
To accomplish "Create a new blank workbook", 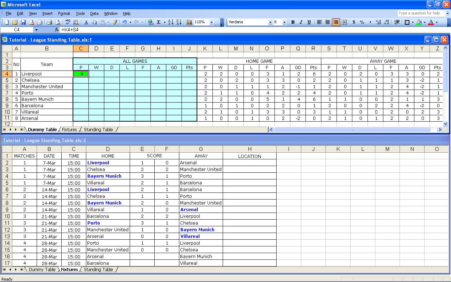I will (x=7, y=22).
